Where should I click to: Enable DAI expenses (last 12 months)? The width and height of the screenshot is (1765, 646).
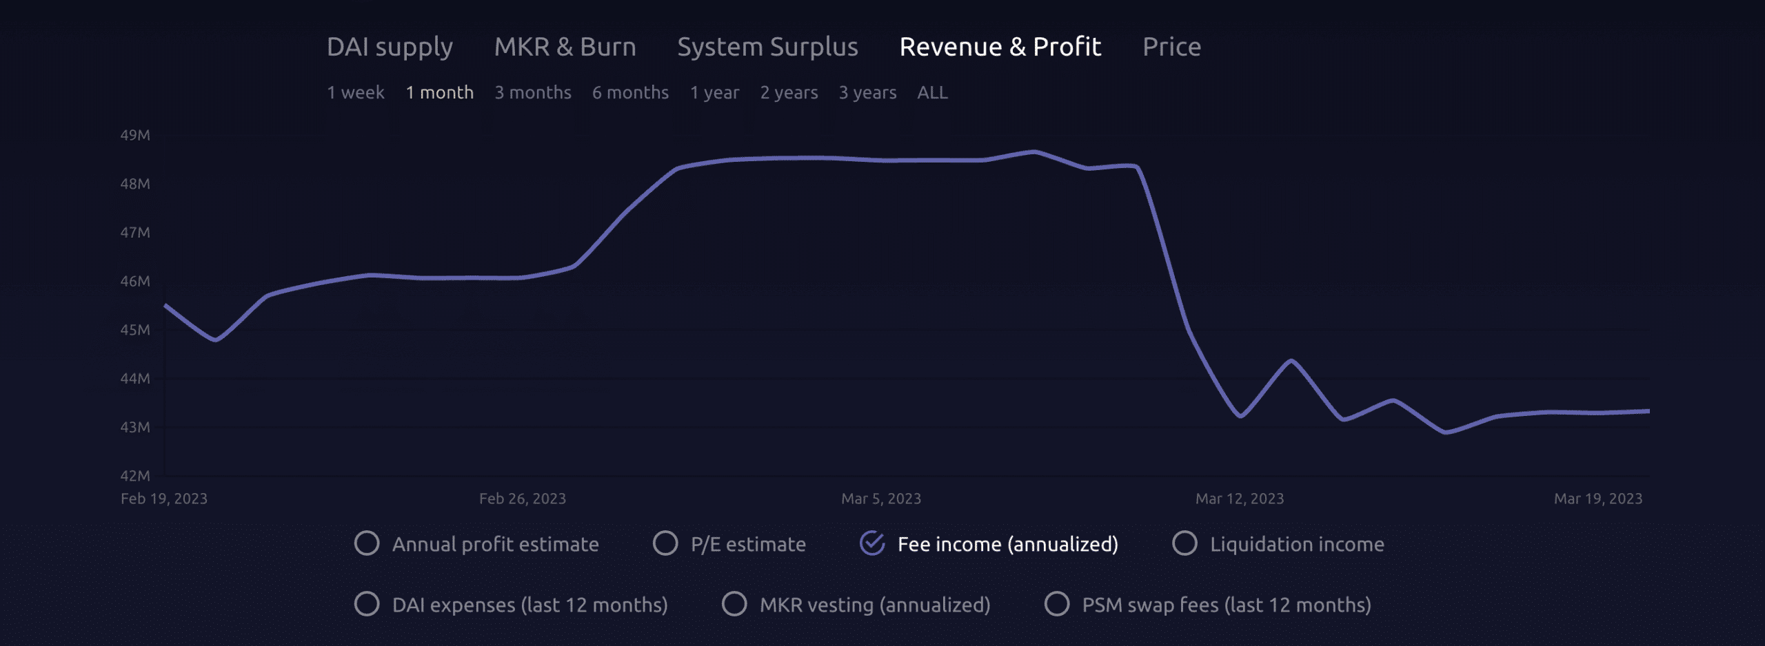[x=367, y=604]
